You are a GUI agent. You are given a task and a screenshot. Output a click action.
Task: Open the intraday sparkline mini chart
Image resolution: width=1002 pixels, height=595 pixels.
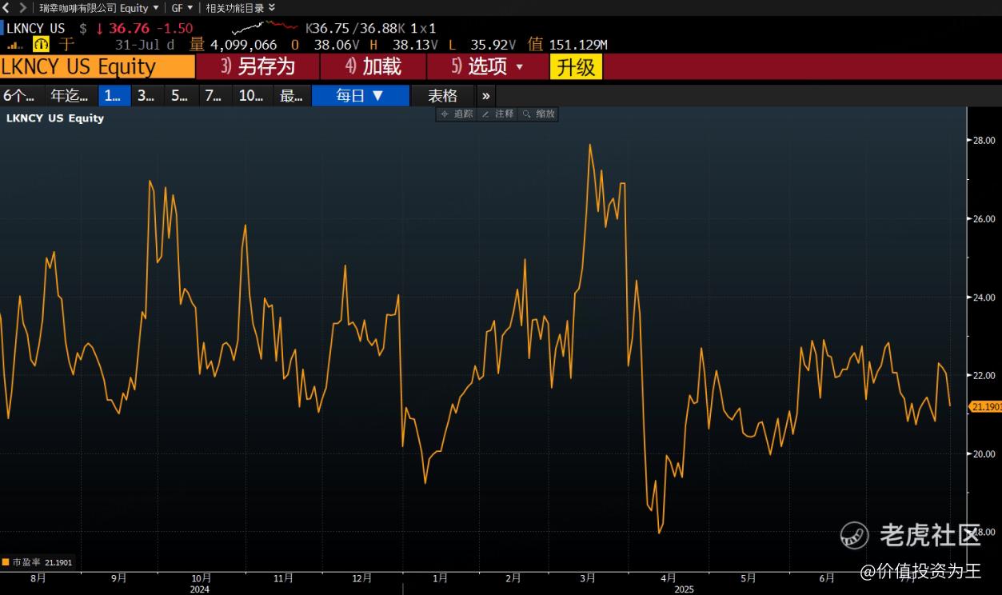pos(264,28)
